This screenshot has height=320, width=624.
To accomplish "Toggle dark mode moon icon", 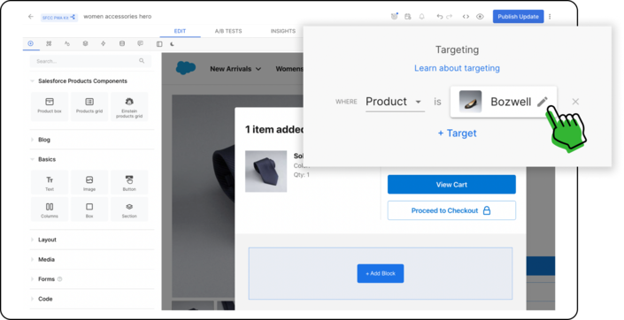I will 172,44.
